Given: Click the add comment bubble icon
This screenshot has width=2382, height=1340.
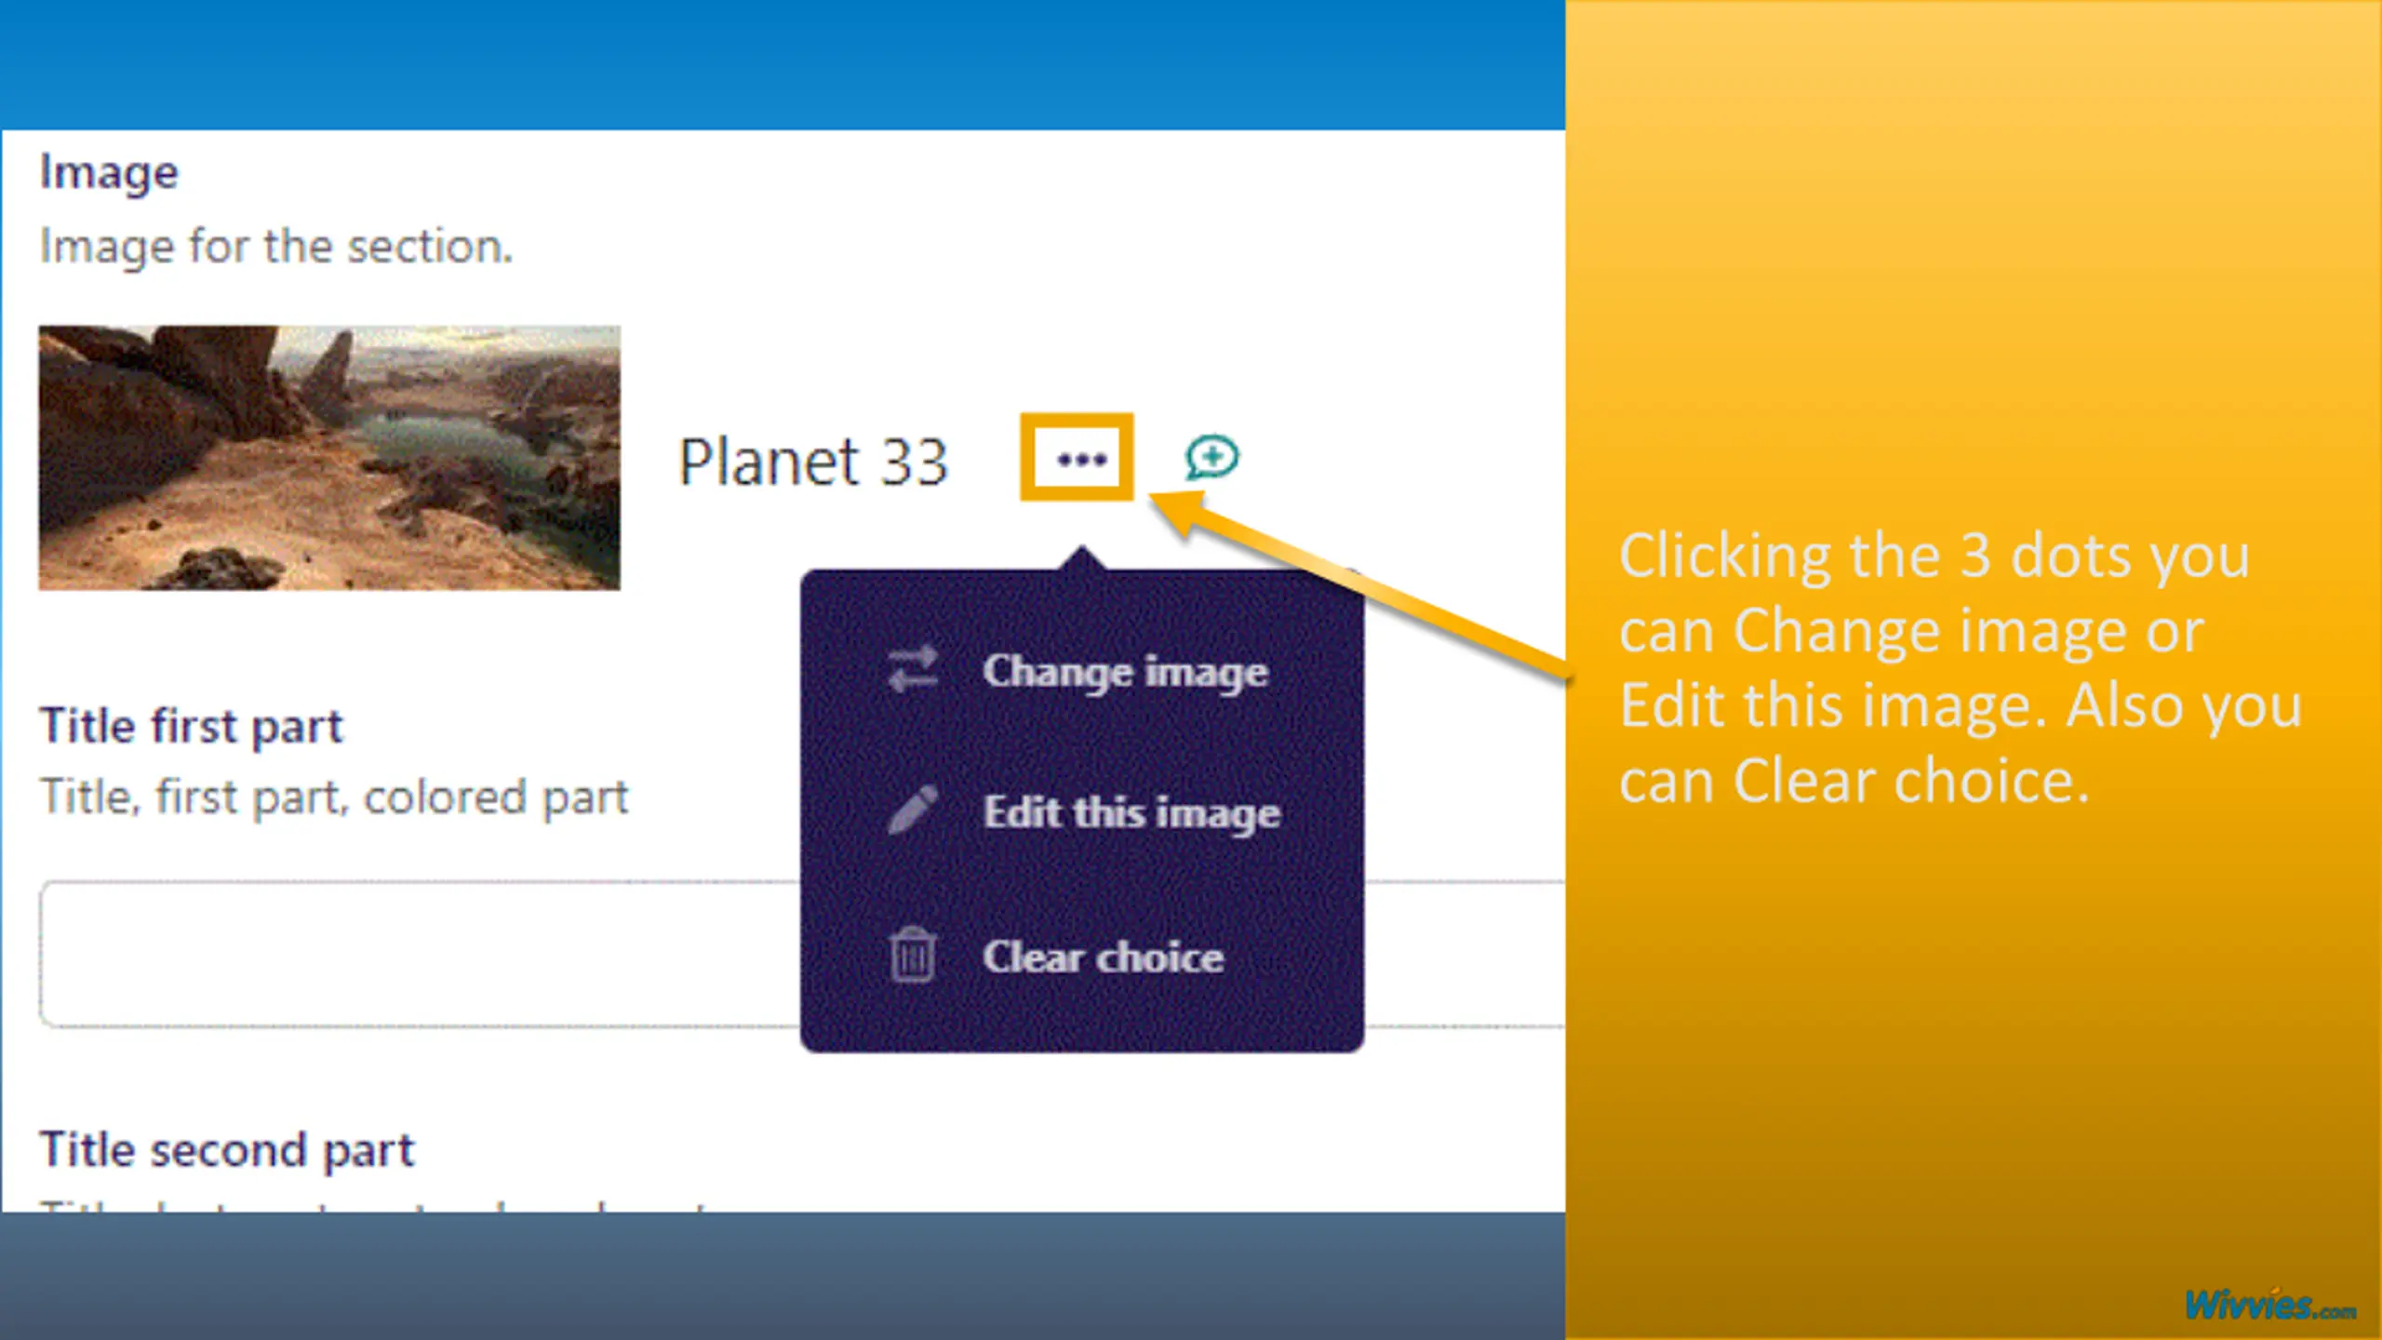Looking at the screenshot, I should click(1211, 457).
